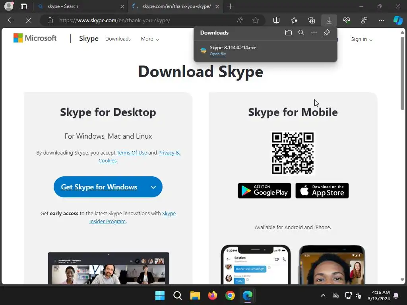Viewport: 407px width, 305px height.
Task: Click the desktop meeting screenshot
Action: [x=109, y=268]
